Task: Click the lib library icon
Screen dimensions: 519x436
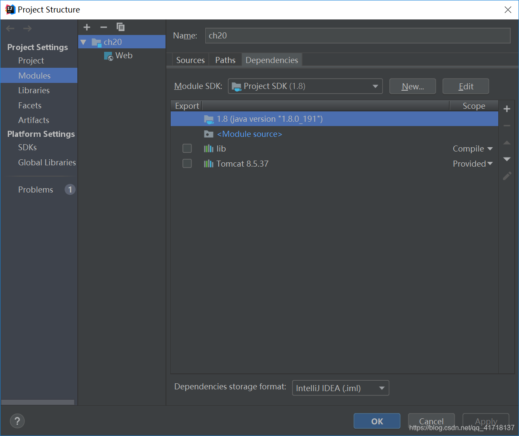Action: pyautogui.click(x=209, y=148)
